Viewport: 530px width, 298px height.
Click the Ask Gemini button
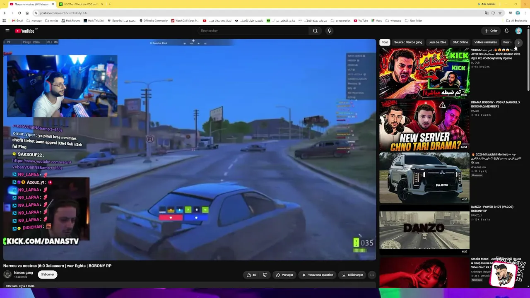(x=486, y=4)
